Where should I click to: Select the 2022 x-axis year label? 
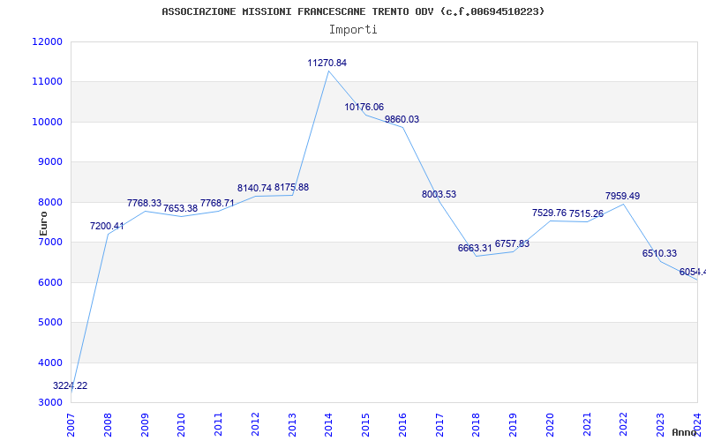point(624,424)
